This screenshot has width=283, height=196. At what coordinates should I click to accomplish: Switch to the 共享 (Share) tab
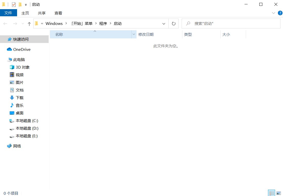(42, 13)
